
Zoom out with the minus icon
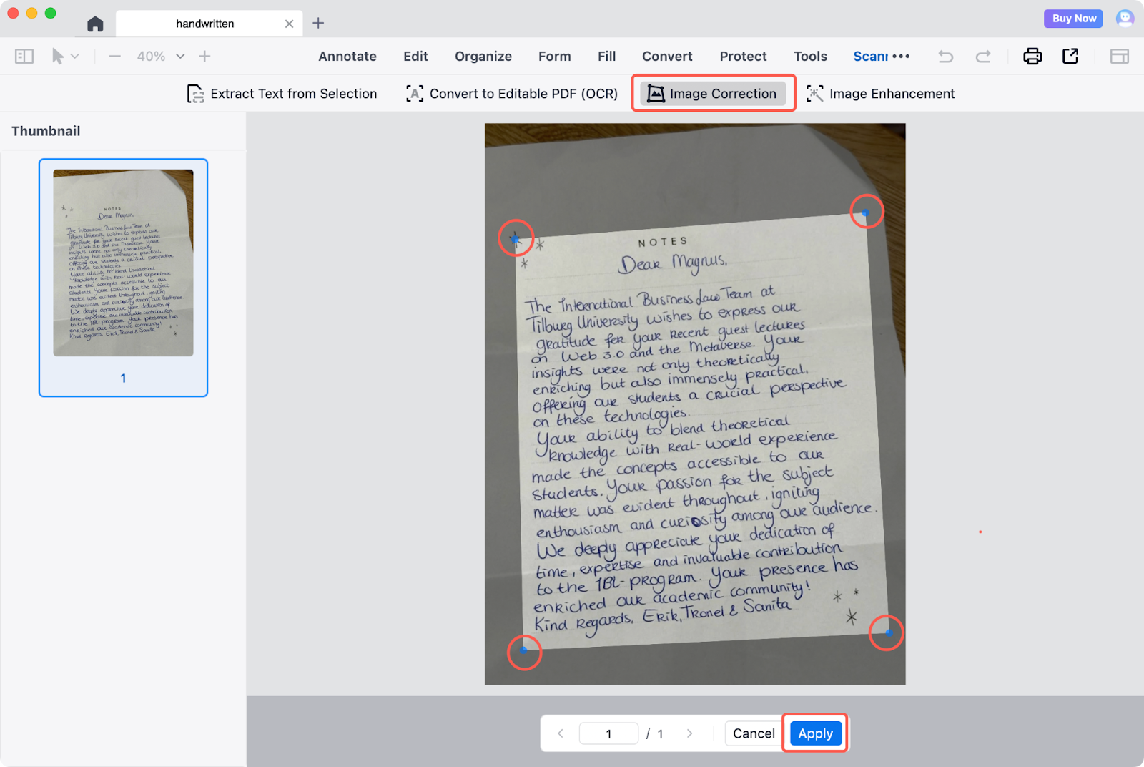[x=114, y=56]
